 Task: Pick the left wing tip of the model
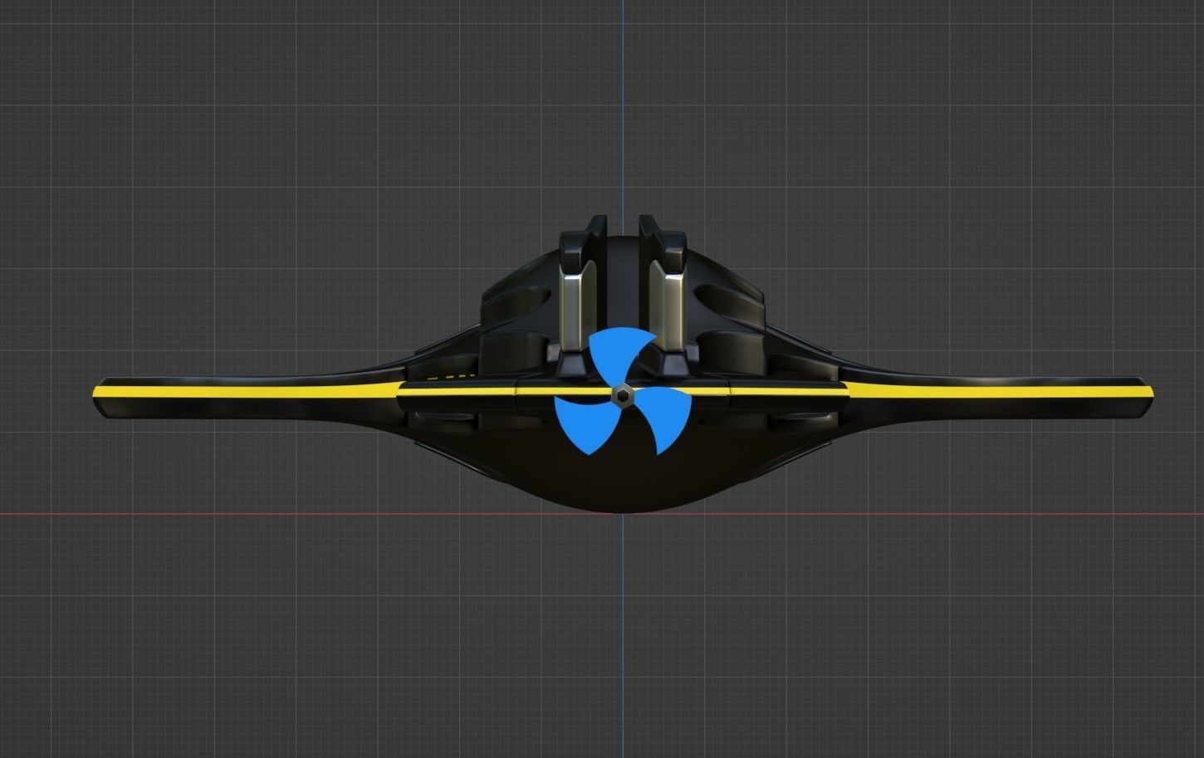coord(100,399)
